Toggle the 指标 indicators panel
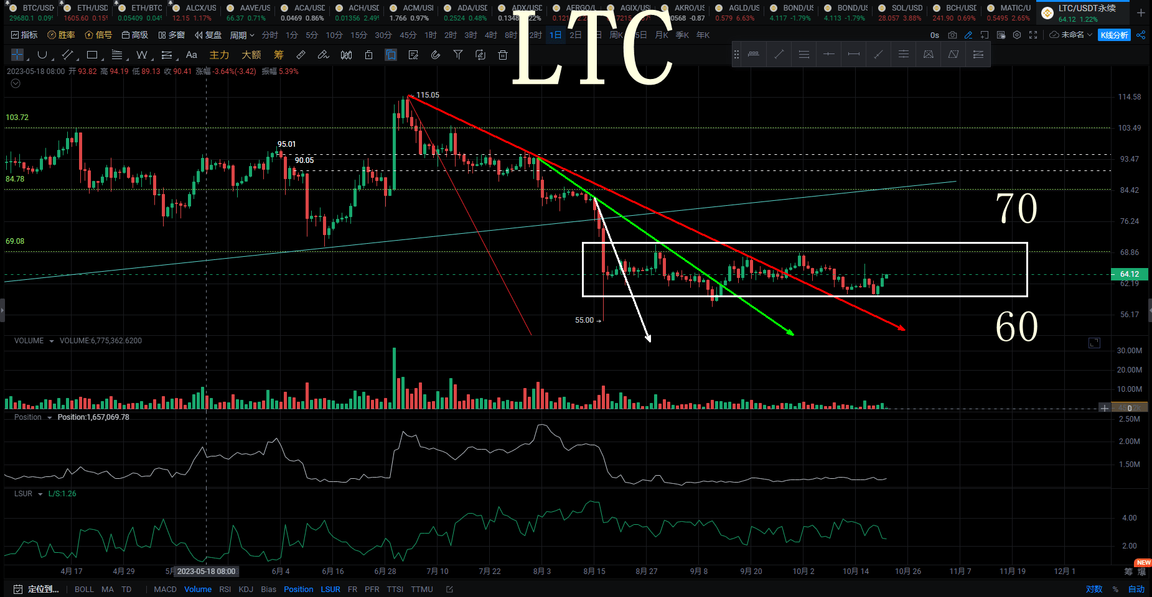 24,35
